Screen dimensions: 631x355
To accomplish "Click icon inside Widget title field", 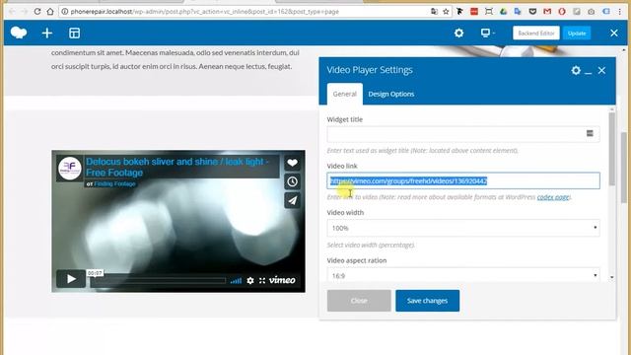I will tap(590, 133).
